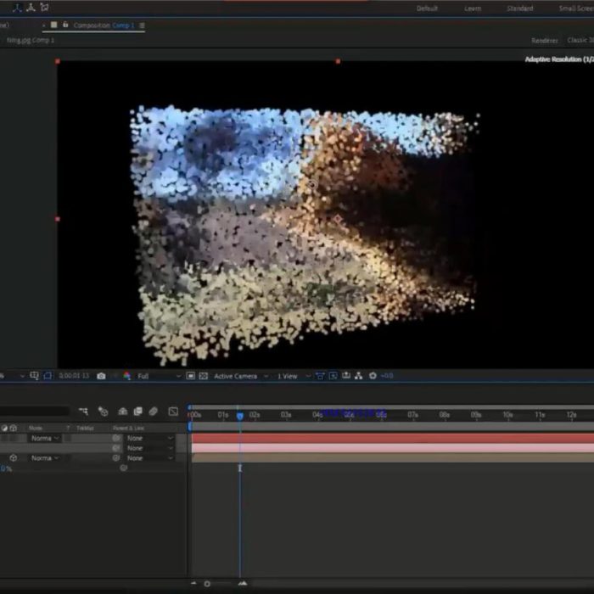This screenshot has height=594, width=594.
Task: Click the Draft 3D icon in timeline
Action: coord(102,412)
